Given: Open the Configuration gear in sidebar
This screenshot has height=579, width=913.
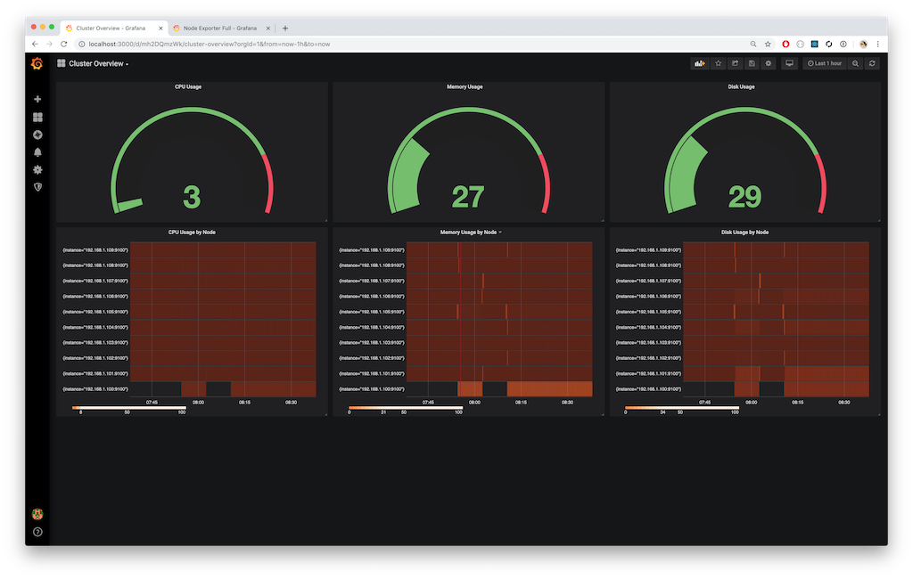Looking at the screenshot, I should pyautogui.click(x=37, y=169).
